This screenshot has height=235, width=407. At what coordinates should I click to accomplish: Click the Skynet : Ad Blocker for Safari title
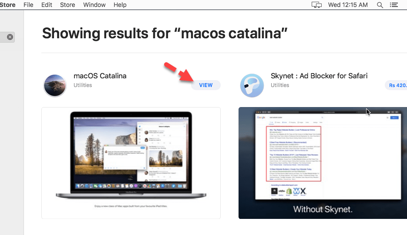[319, 76]
